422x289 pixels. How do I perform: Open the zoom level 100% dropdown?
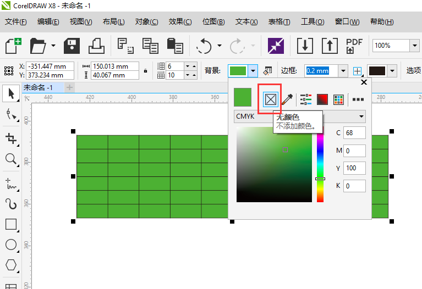pos(414,46)
